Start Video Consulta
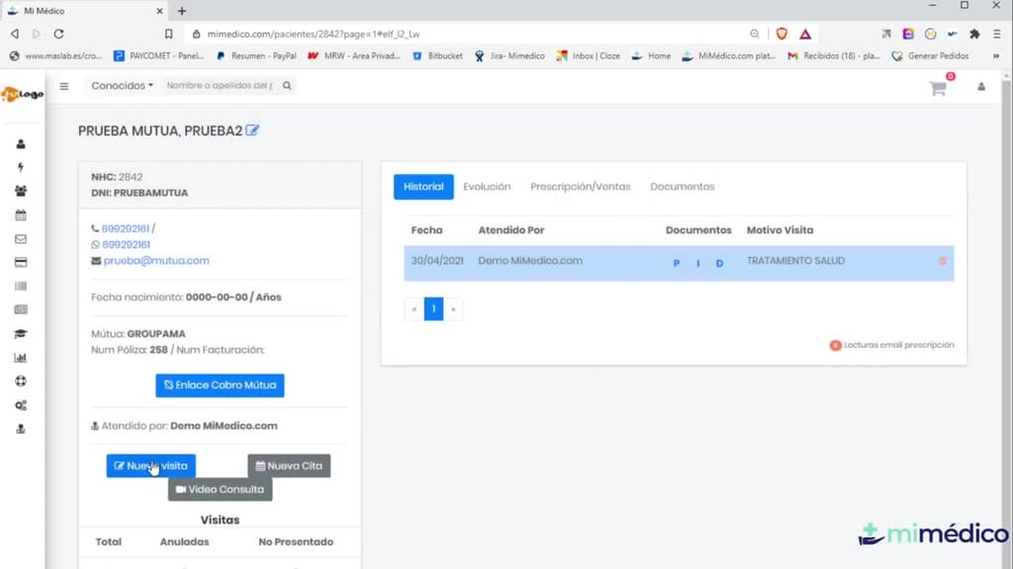 pyautogui.click(x=220, y=490)
